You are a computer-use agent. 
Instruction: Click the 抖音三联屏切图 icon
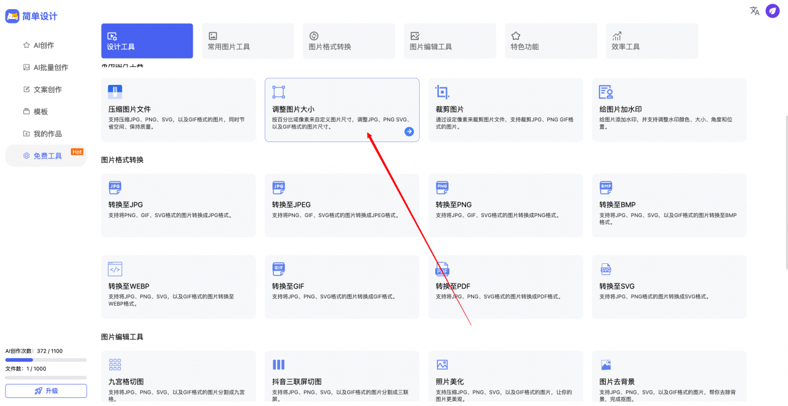click(279, 364)
